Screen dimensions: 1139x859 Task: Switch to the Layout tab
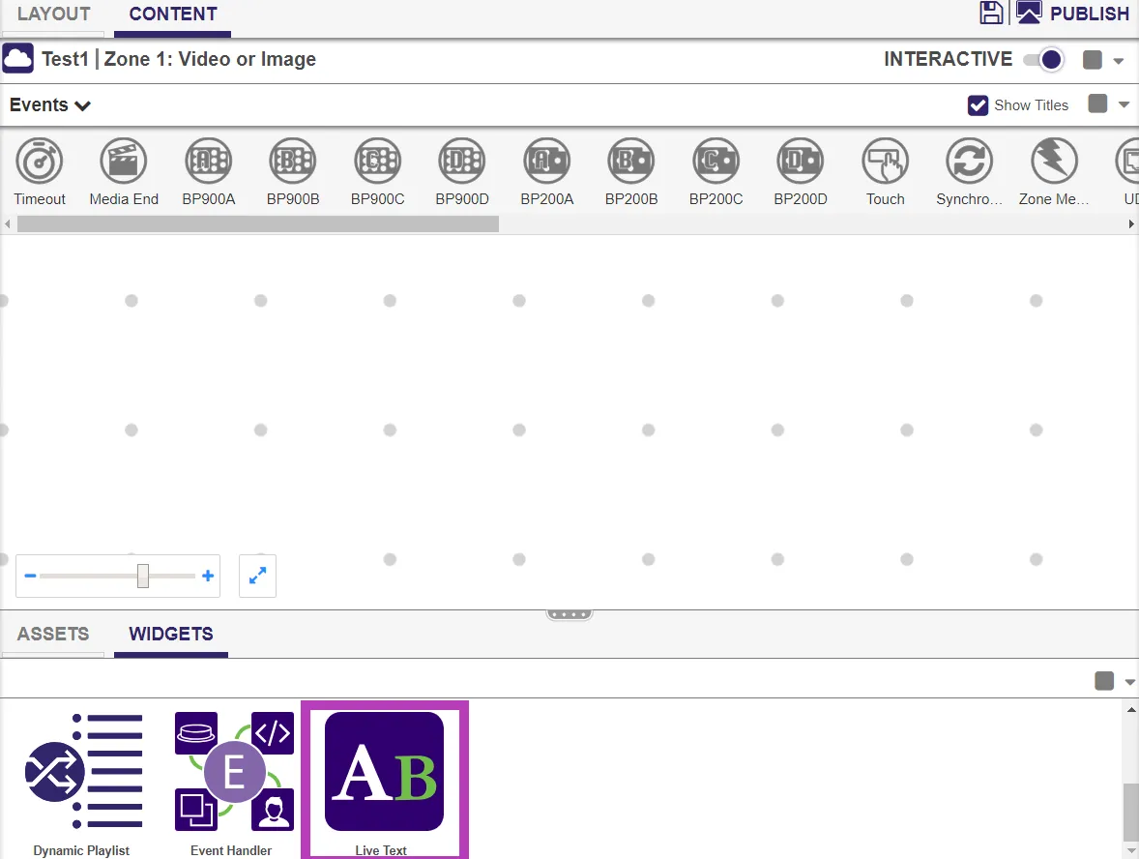click(x=54, y=14)
